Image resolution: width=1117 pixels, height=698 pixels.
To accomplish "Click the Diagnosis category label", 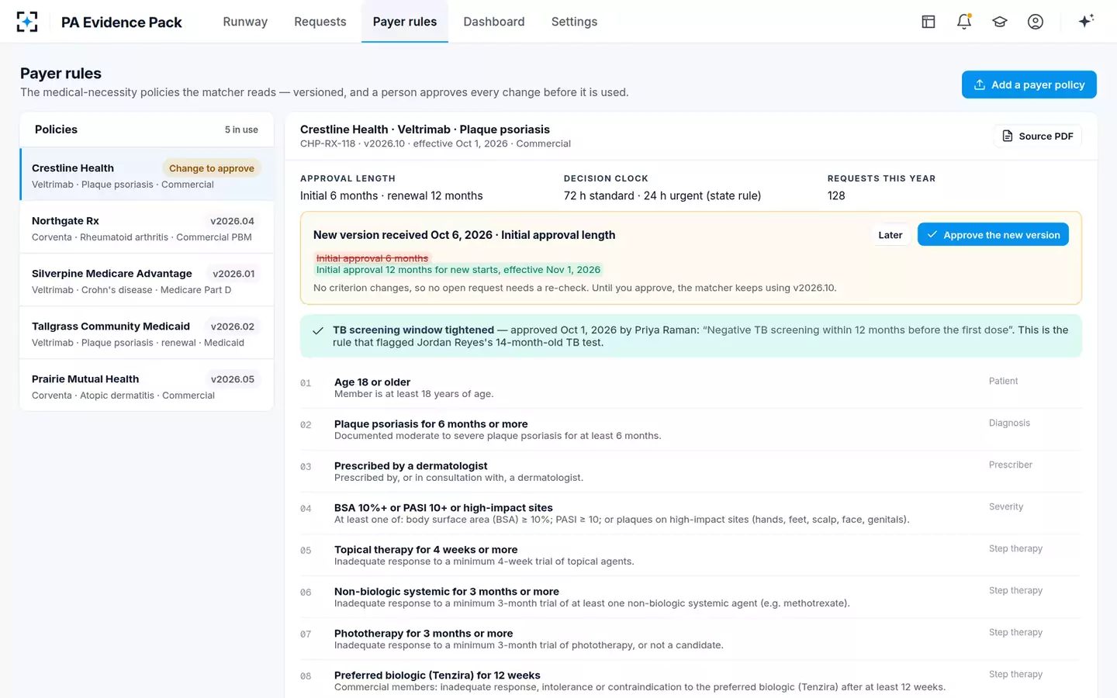I will [x=1009, y=423].
